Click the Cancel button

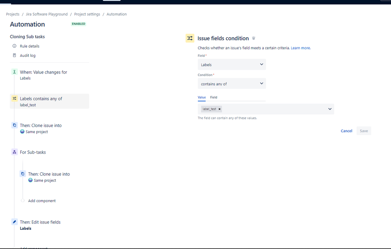click(x=346, y=131)
